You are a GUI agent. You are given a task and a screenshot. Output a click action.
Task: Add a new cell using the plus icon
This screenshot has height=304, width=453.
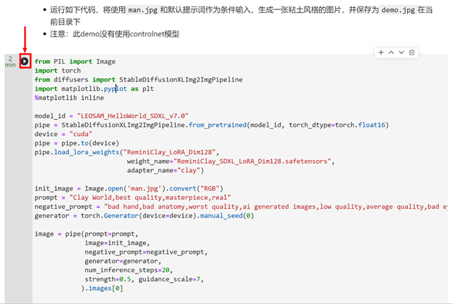click(380, 53)
